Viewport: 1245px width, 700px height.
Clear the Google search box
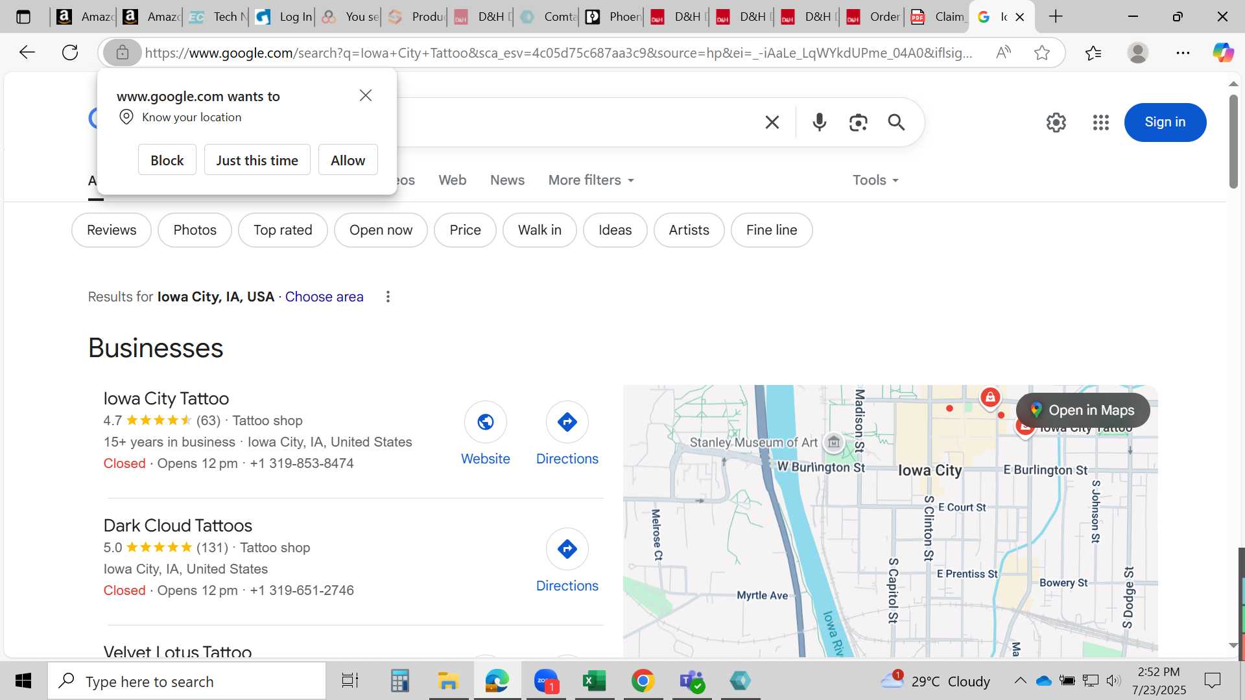(x=772, y=122)
